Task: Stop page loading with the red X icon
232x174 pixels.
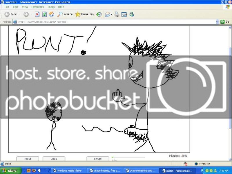Action: 37,14
